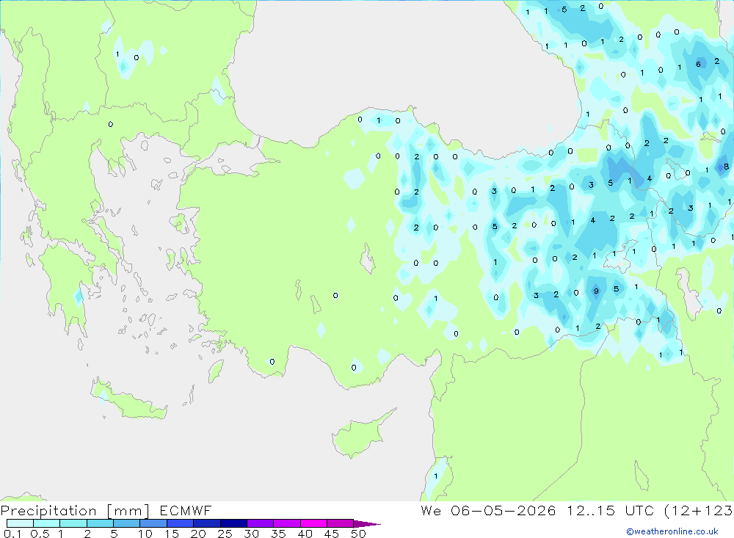734x538 pixels.
Task: Click the legend label '0.1'
Action: 12,534
